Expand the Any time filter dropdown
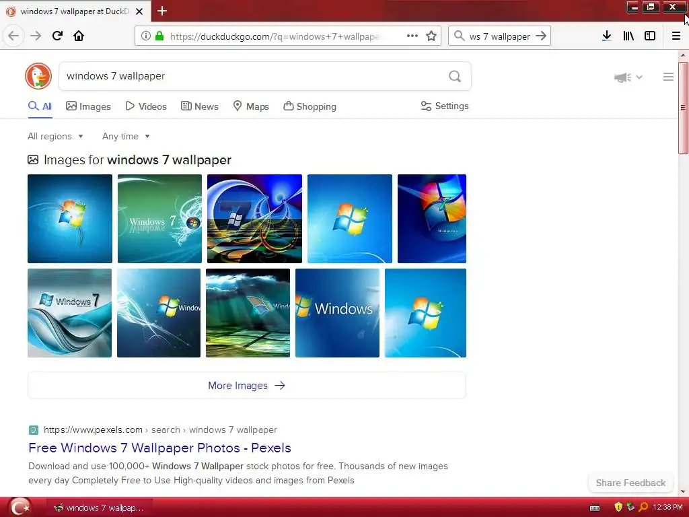The height and width of the screenshot is (517, 689). [x=126, y=136]
